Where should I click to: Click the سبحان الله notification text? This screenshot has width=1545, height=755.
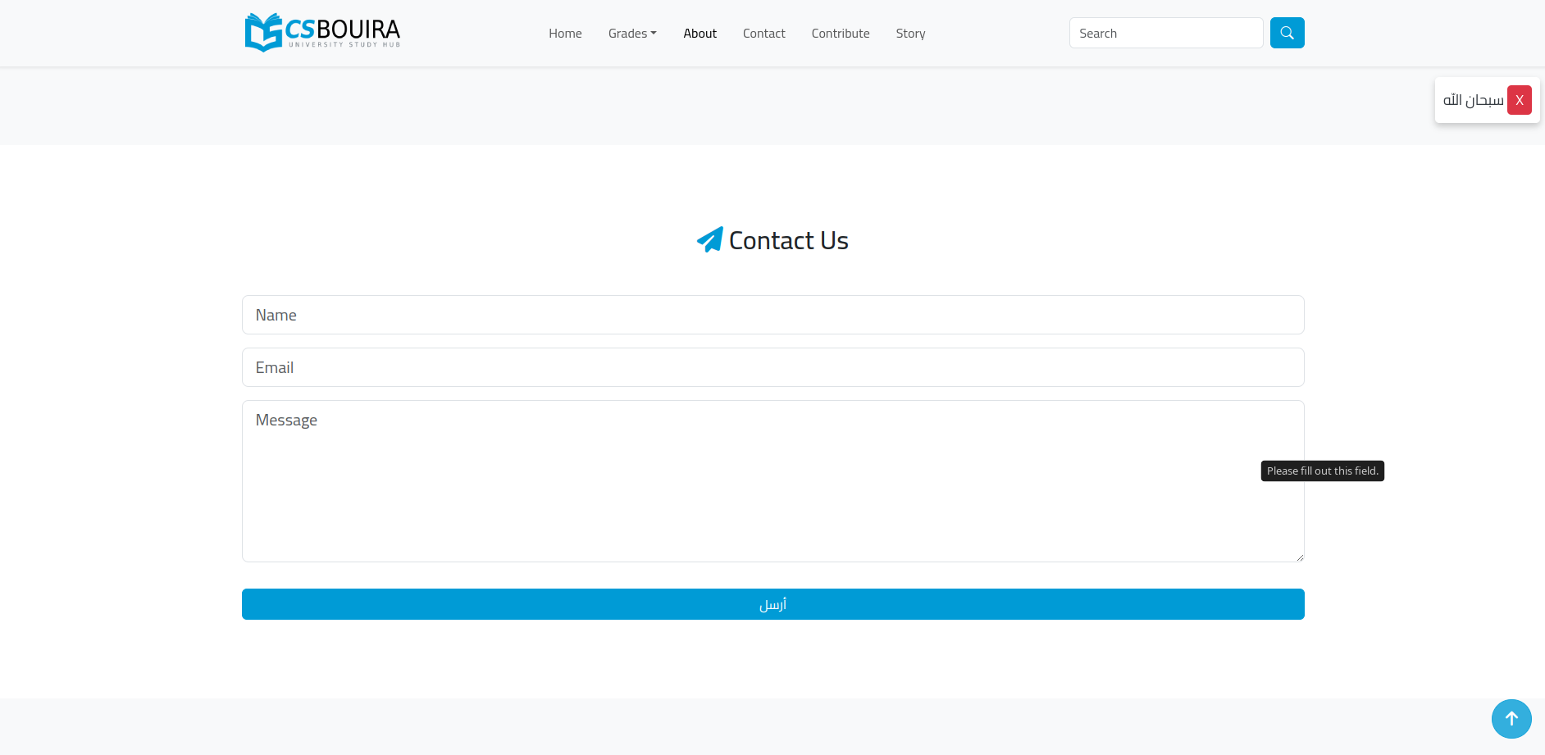(1473, 100)
